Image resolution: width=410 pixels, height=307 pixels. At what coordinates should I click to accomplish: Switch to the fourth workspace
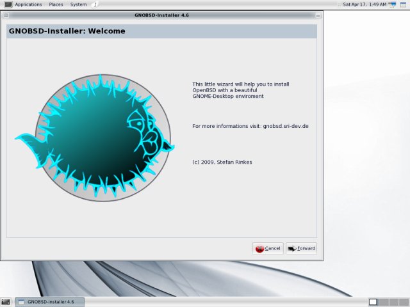(x=404, y=302)
